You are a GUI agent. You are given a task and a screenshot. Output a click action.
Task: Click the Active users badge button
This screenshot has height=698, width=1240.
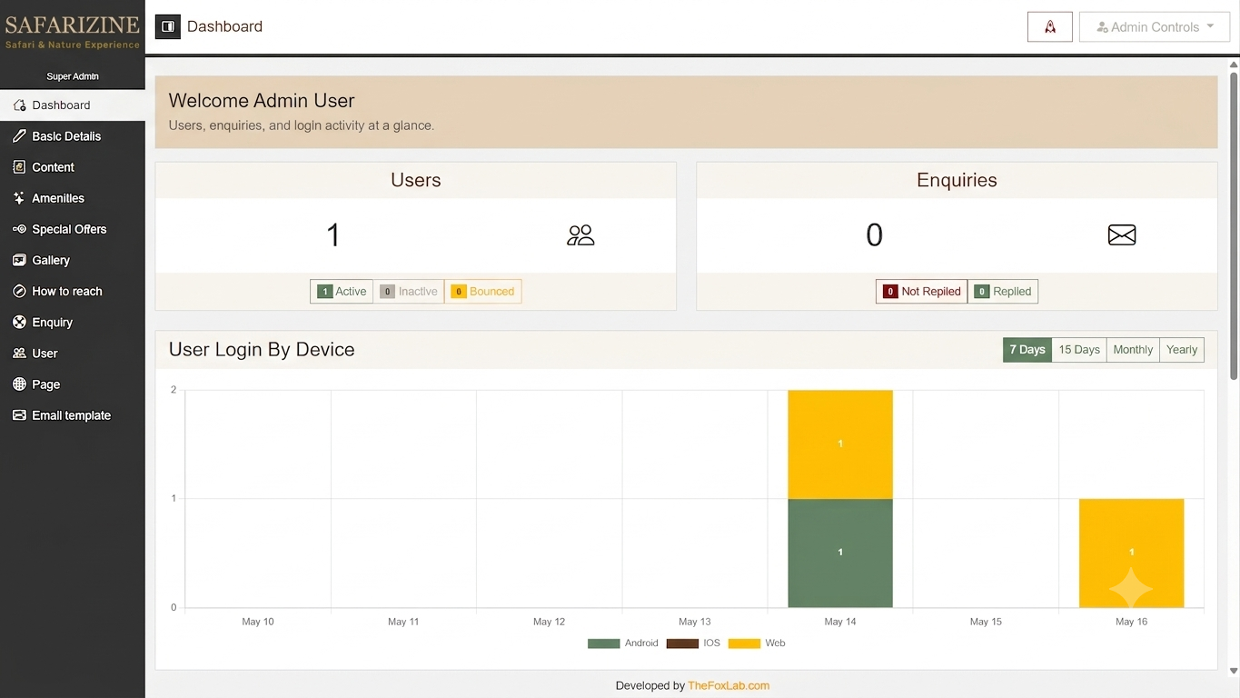[342, 292]
